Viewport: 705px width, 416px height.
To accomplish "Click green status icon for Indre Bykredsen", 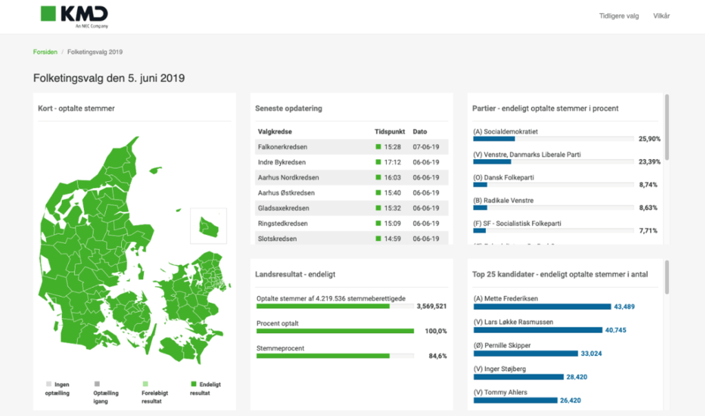I will [x=378, y=163].
